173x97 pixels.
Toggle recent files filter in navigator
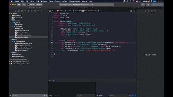(44, 95)
